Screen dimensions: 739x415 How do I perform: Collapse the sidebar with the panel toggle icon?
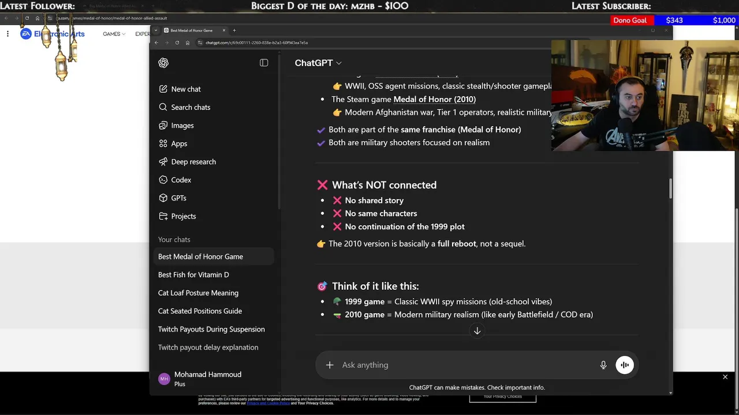tap(264, 63)
